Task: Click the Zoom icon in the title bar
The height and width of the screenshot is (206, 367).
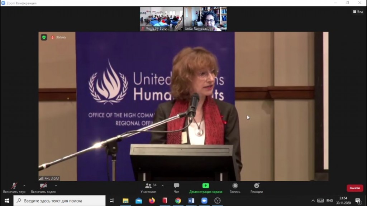Action: (3, 3)
